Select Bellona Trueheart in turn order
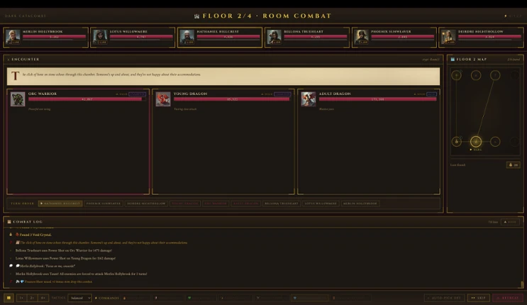The image size is (527, 305). 282,204
